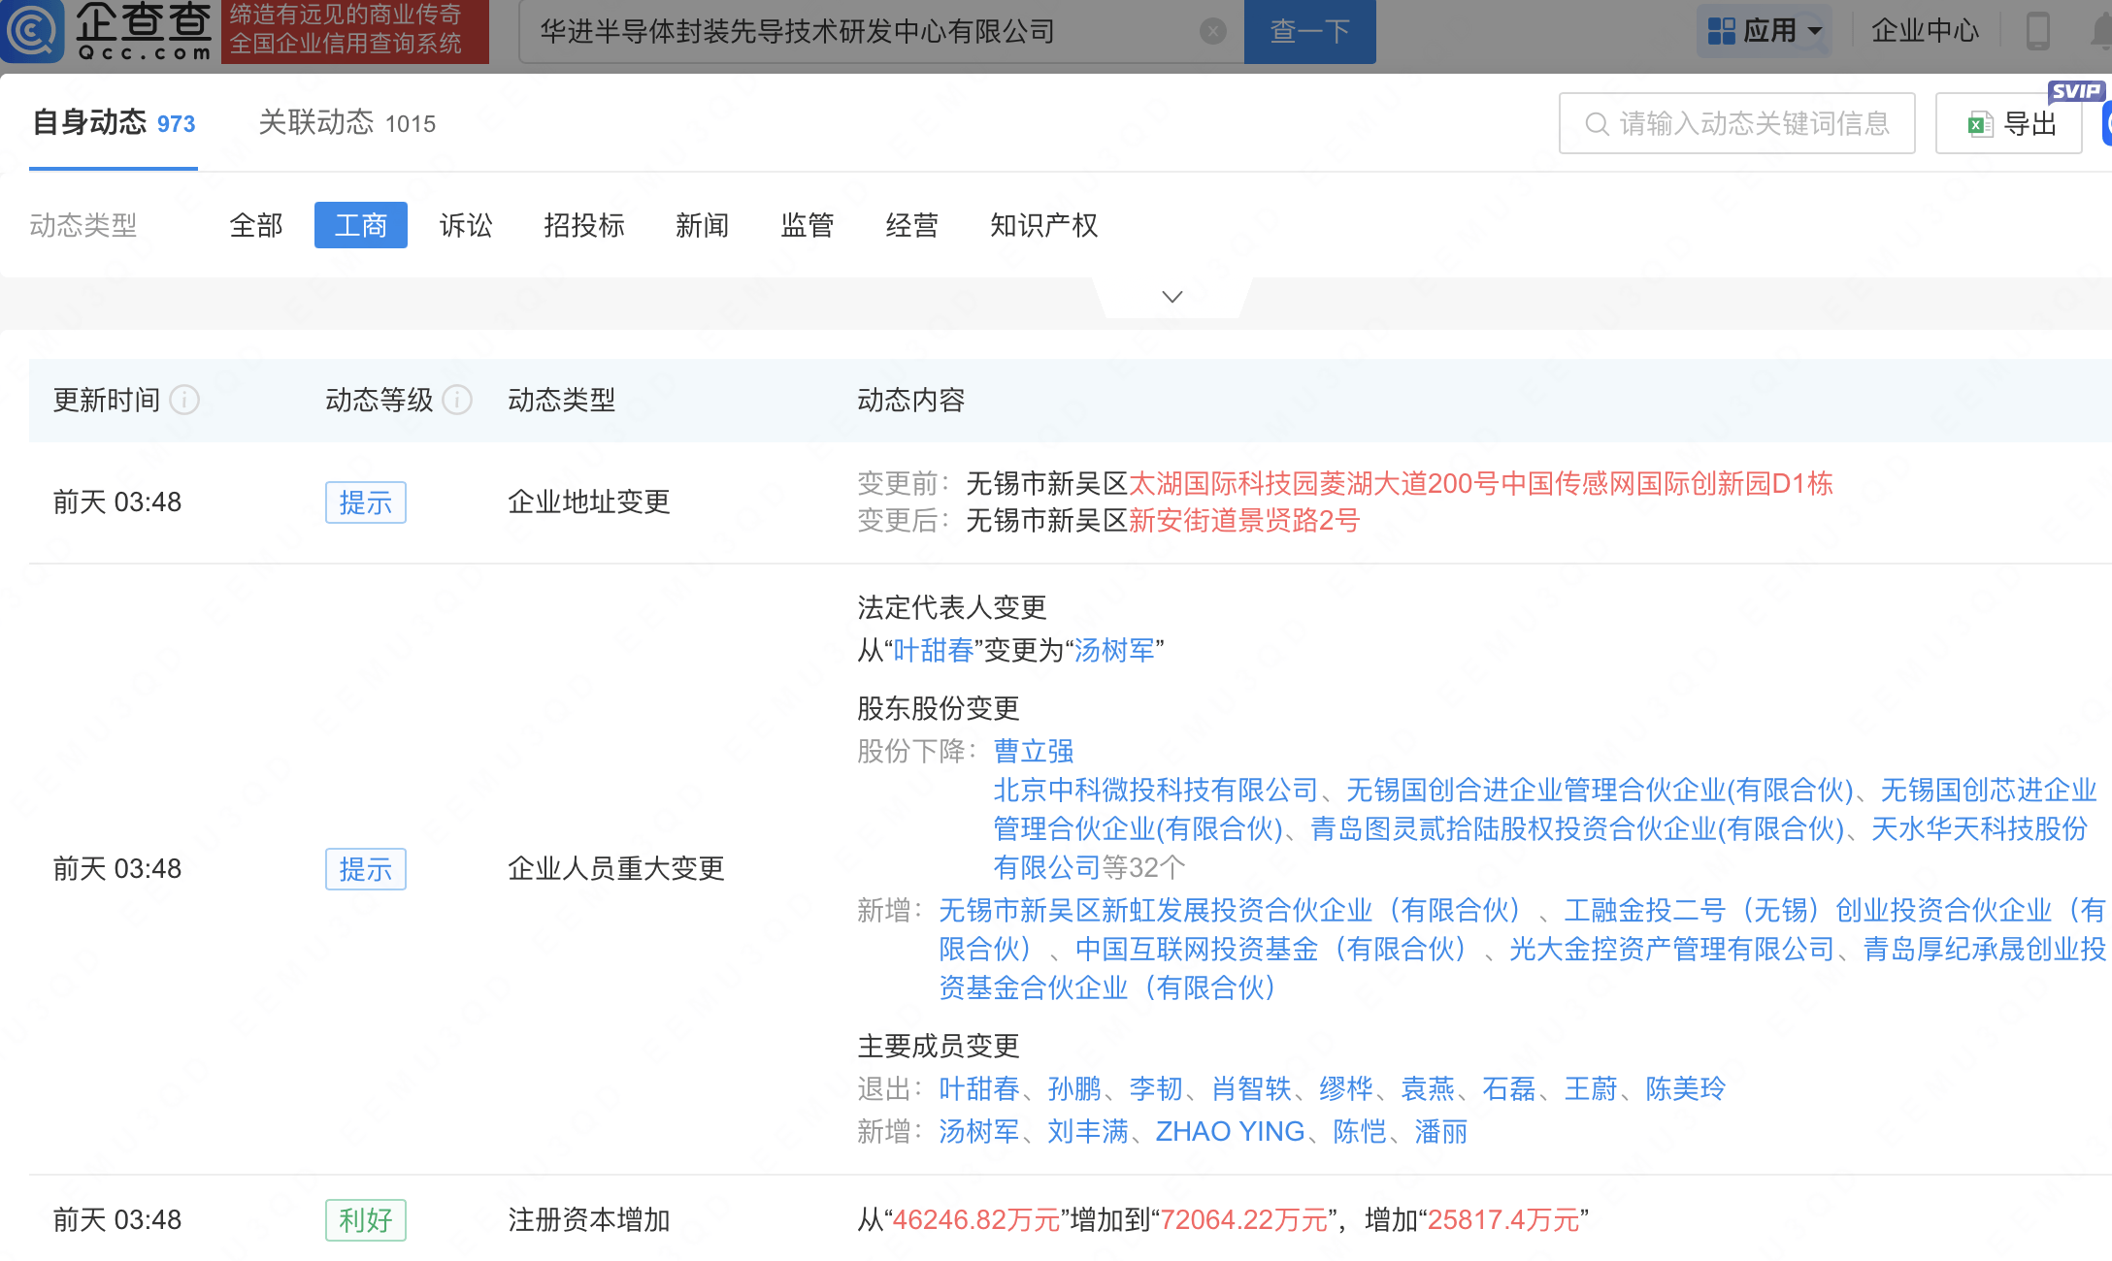Click the 请输入动态关键词信息 input field

coord(1754,124)
